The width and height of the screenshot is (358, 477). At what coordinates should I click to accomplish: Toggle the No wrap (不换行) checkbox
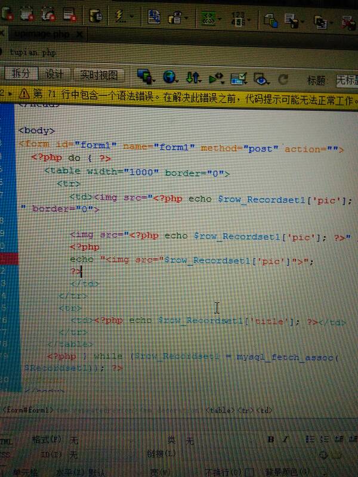coord(250,472)
